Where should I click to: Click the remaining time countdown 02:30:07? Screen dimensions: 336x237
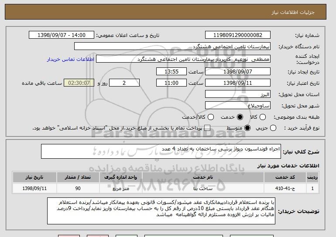point(79,83)
